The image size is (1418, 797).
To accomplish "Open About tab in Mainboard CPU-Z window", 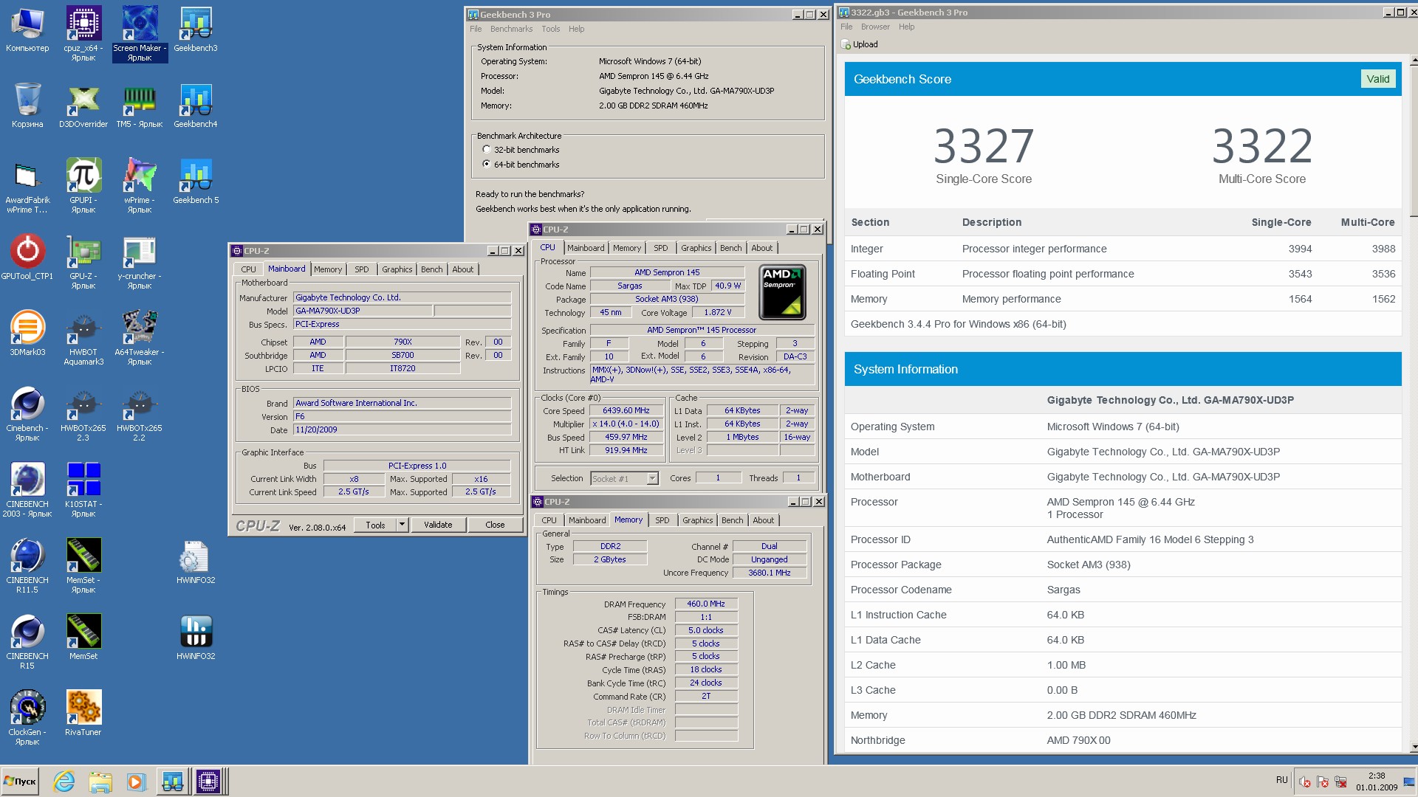I will click(x=463, y=269).
